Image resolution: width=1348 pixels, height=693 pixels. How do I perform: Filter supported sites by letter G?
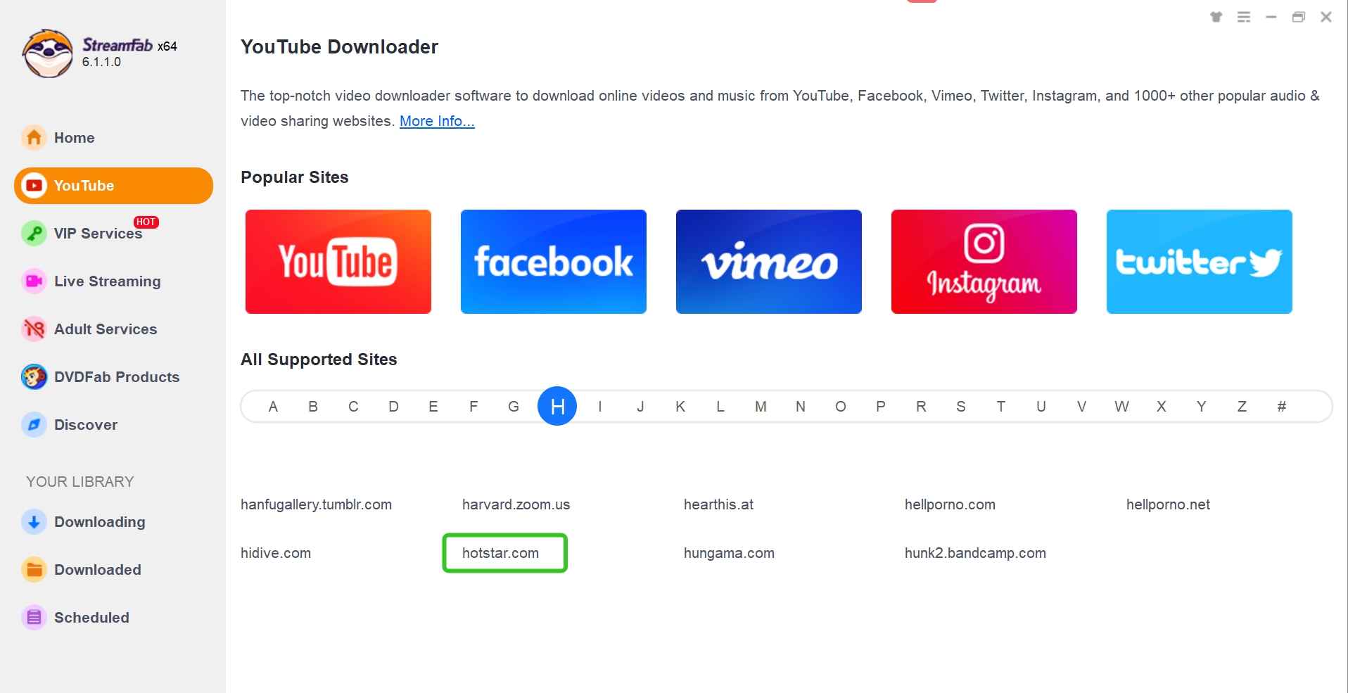tap(514, 407)
